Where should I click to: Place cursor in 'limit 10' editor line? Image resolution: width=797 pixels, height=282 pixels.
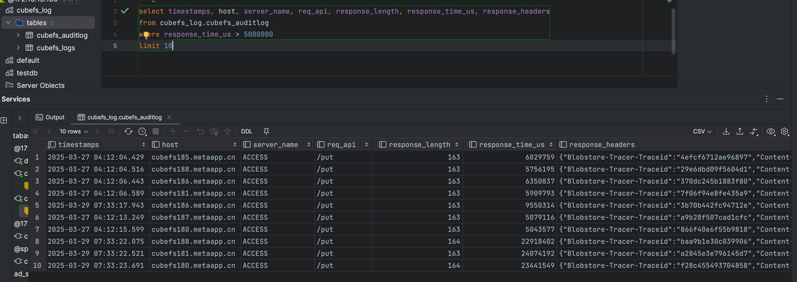pyautogui.click(x=156, y=46)
